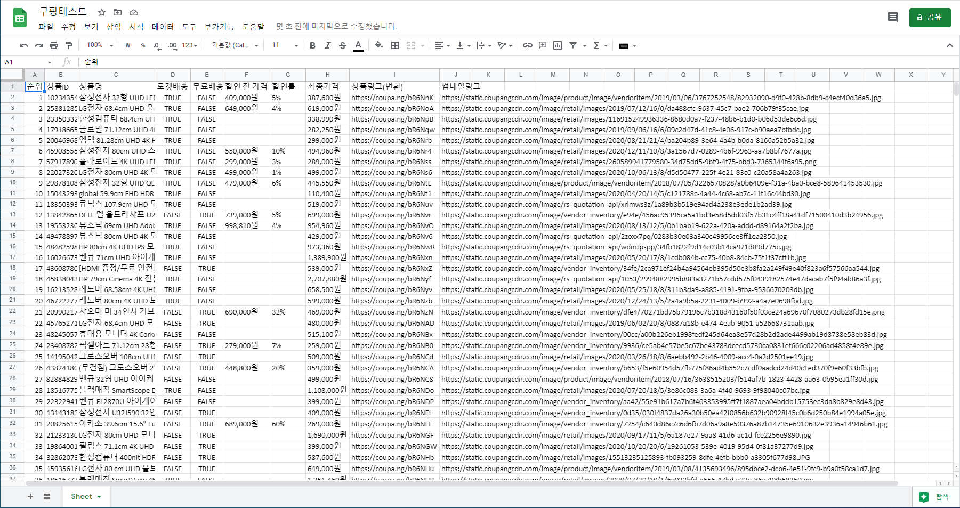The width and height of the screenshot is (960, 508).
Task: Insert a link from the toolbar
Action: point(528,46)
